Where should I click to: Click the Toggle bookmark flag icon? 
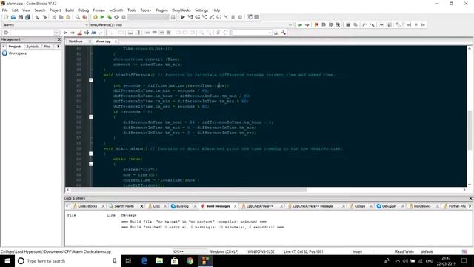coord(316,24)
